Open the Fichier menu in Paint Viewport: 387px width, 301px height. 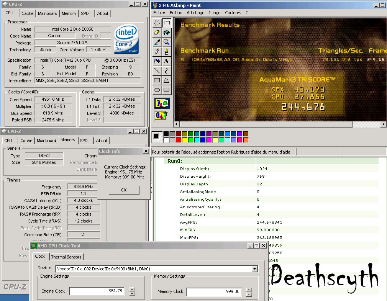(159, 13)
